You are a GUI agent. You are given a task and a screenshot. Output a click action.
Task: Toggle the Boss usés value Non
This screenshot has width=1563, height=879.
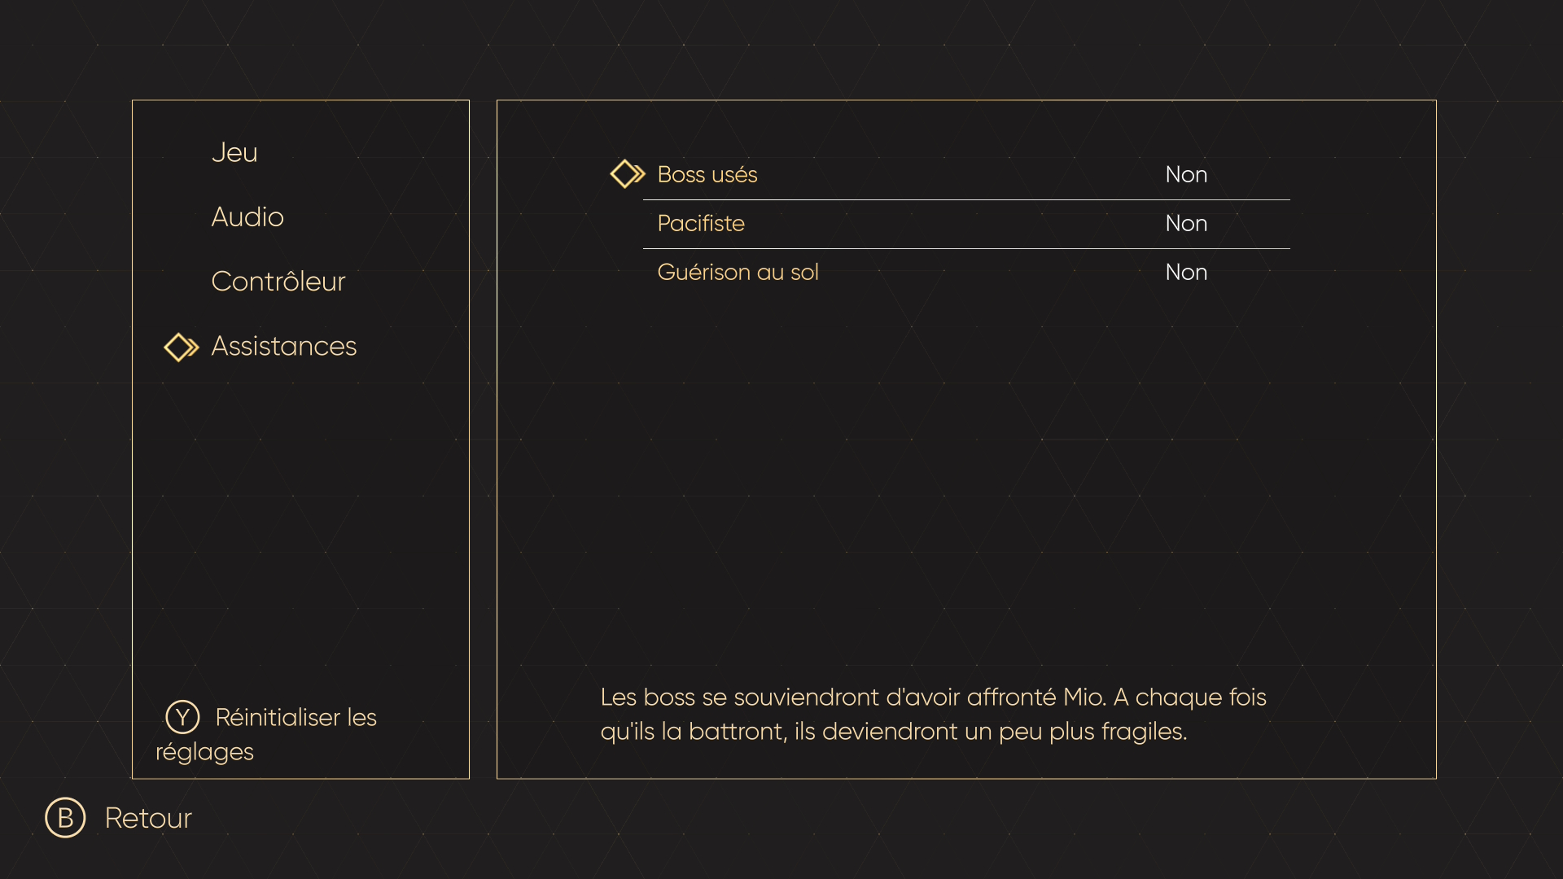coord(1185,175)
